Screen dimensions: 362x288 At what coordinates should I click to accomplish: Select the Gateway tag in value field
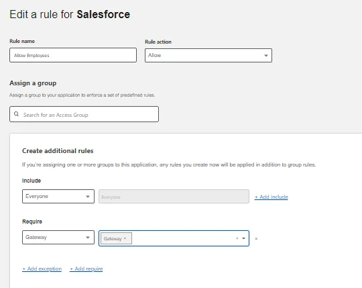pos(113,238)
